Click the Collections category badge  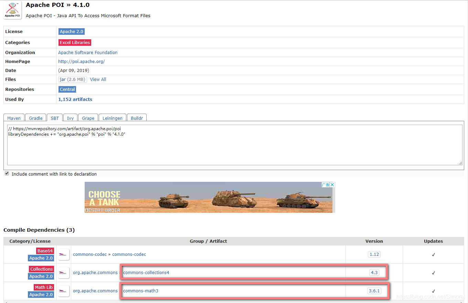[x=42, y=269]
